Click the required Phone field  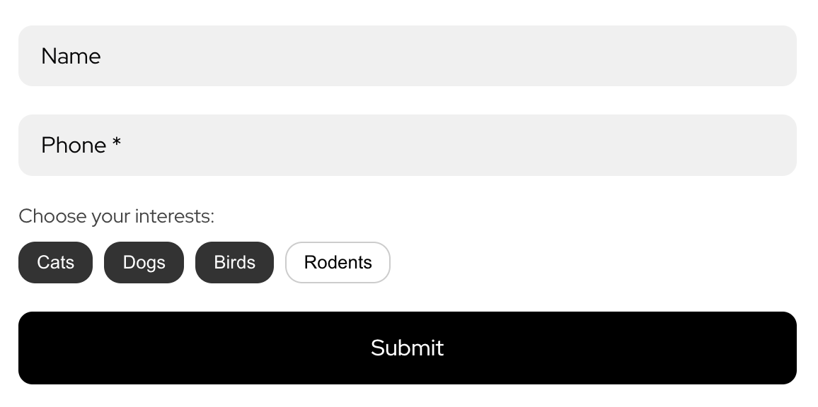(x=408, y=145)
